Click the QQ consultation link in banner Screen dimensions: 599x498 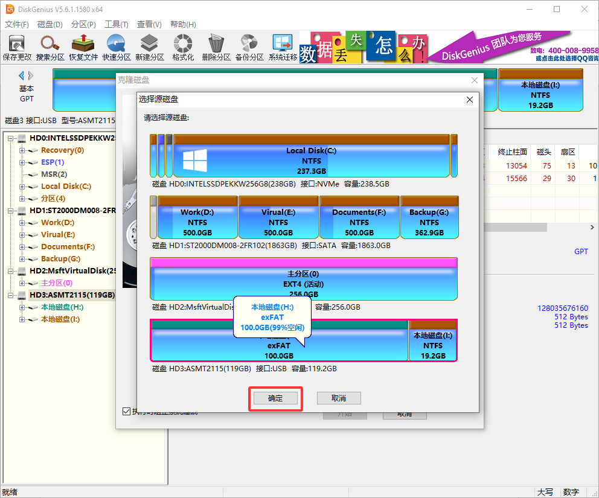pyautogui.click(x=567, y=59)
